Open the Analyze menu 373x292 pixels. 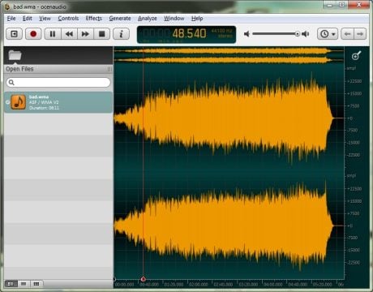[x=148, y=19]
